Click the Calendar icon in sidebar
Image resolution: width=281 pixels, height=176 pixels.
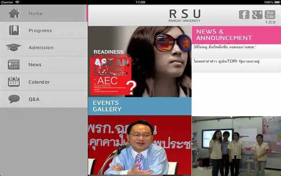pyautogui.click(x=14, y=82)
